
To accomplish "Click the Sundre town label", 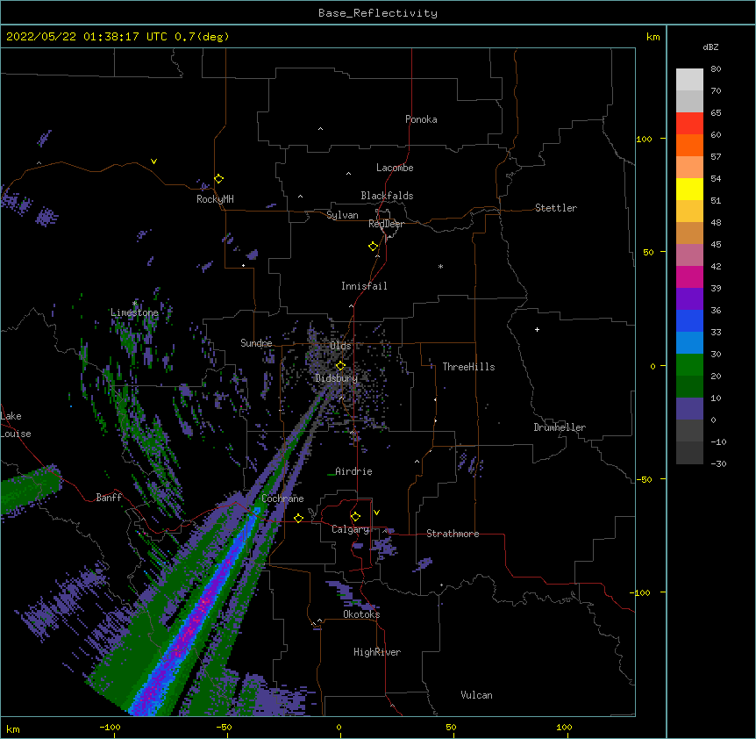I will tap(256, 343).
